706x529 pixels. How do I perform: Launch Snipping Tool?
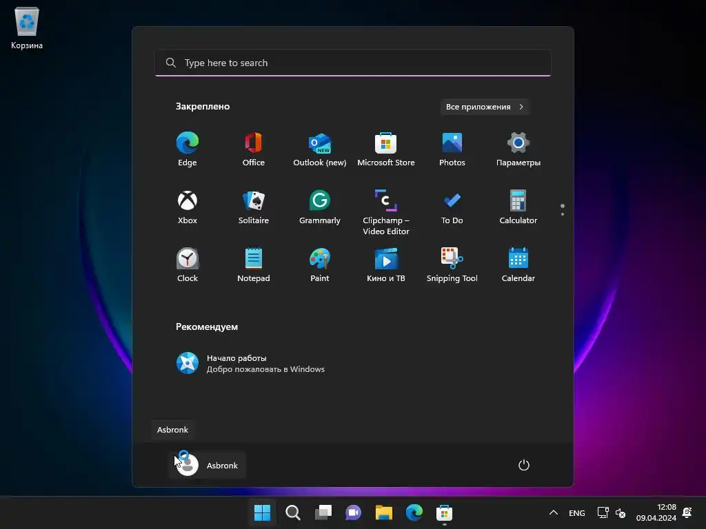[452, 265]
